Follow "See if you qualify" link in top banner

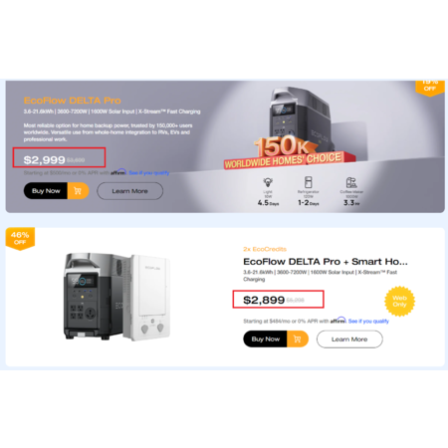pyautogui.click(x=149, y=173)
